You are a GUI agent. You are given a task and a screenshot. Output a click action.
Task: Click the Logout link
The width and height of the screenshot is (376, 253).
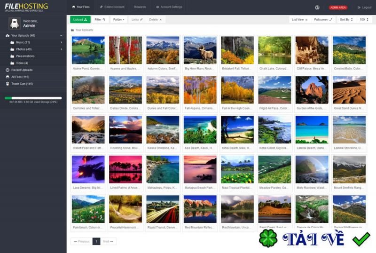pos(365,8)
